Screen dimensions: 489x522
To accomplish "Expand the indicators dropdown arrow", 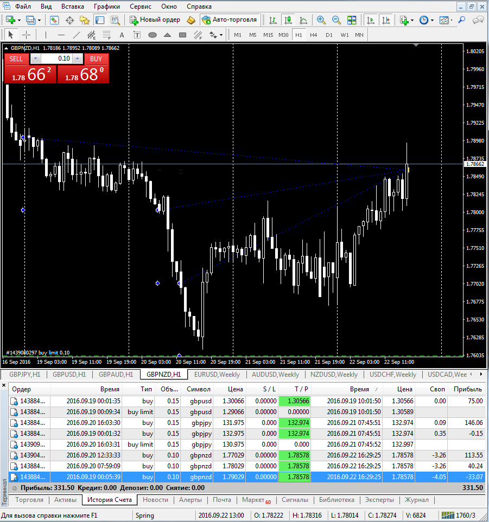I will (x=412, y=20).
